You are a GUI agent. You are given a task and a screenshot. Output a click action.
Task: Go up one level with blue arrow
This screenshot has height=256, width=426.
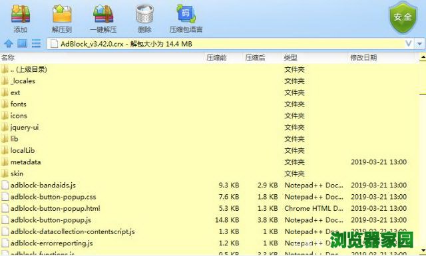9,43
